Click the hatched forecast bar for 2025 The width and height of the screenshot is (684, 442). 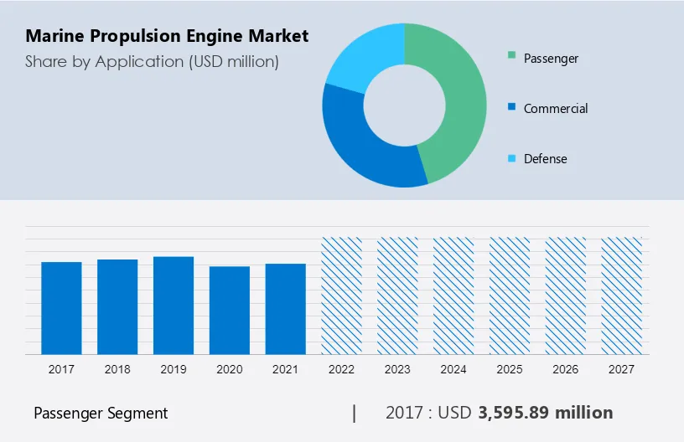point(510,296)
